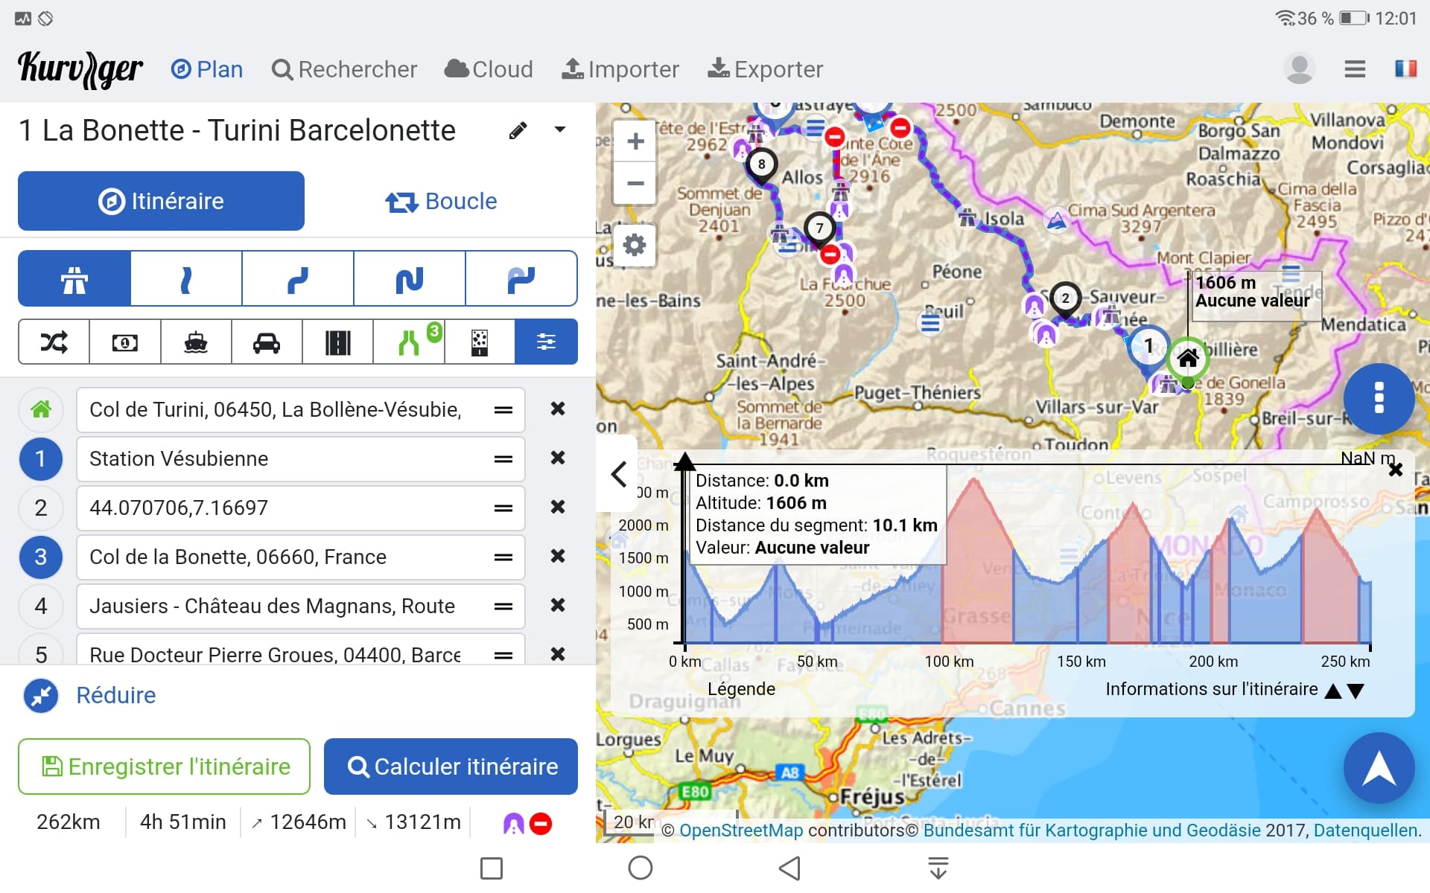This screenshot has width=1430, height=893.
Task: Collapse the side panel with the left chevron
Action: click(618, 474)
